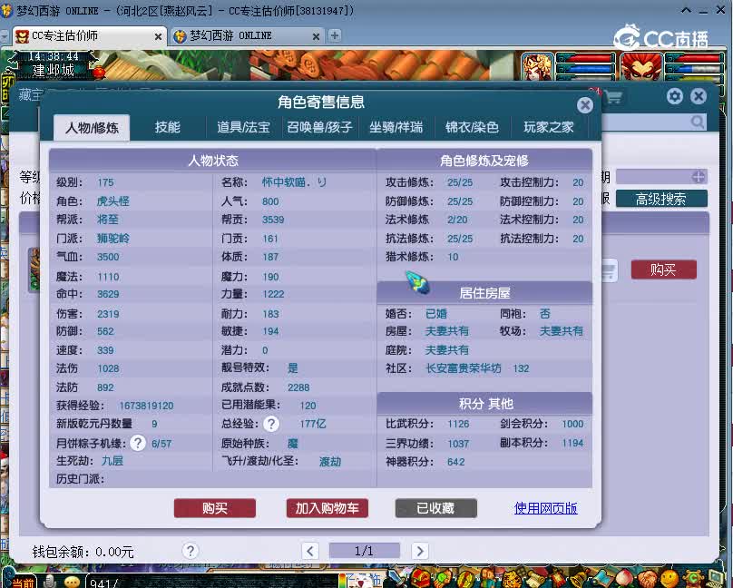Click the red-haired character portrait
The image size is (733, 588).
(x=641, y=66)
